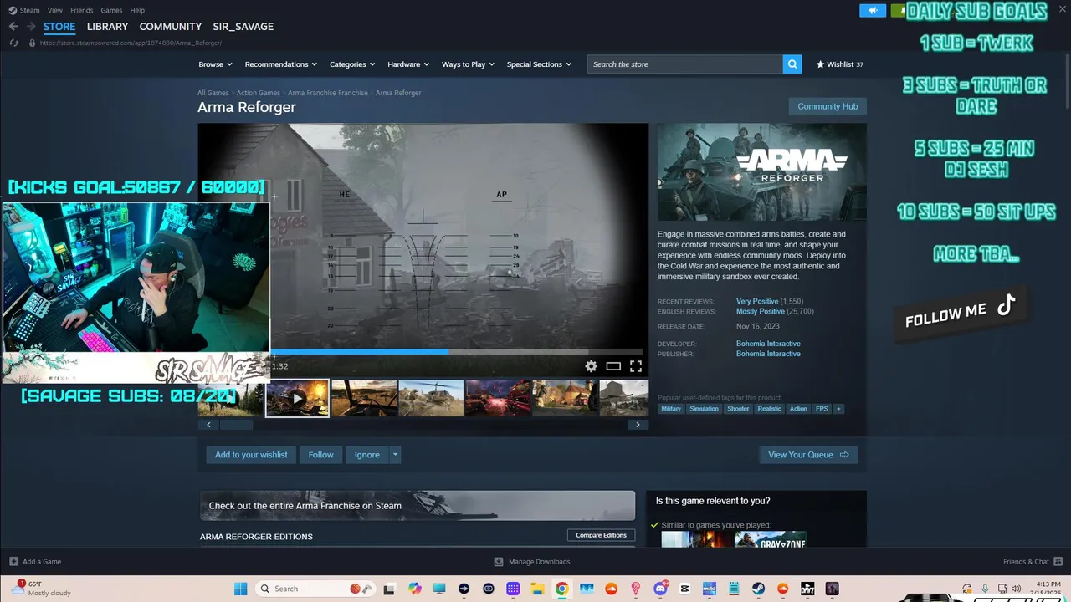Click the store search magnifier button
The image size is (1071, 602).
coord(792,64)
